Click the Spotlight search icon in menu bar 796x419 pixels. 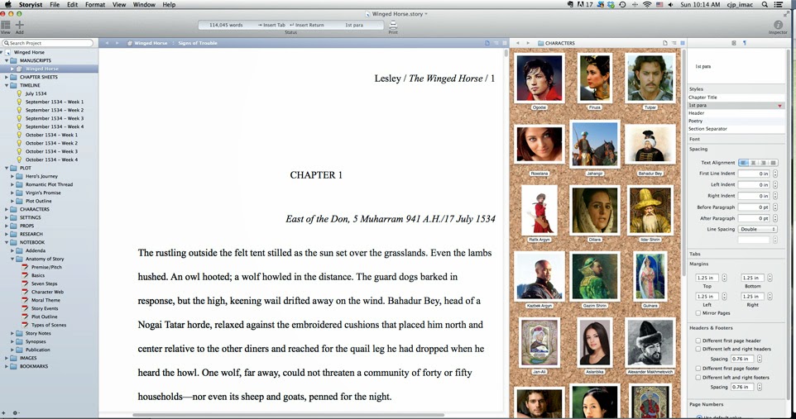tap(765, 5)
